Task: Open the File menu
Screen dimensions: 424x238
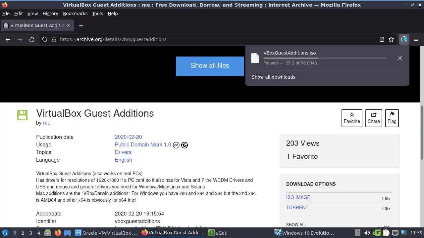Action: coord(6,14)
